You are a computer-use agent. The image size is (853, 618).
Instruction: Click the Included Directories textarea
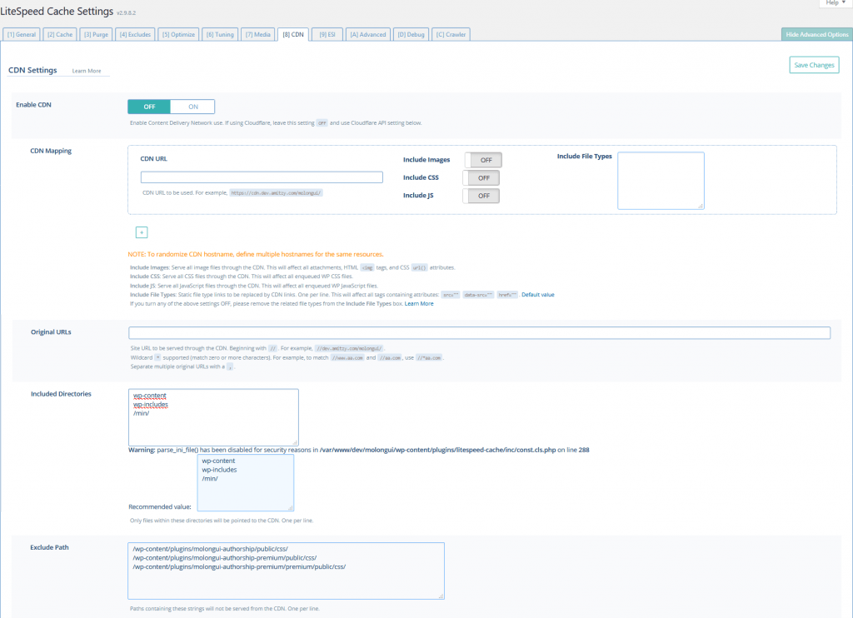click(213, 417)
